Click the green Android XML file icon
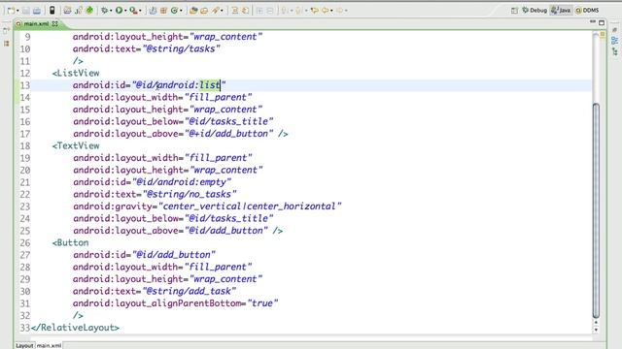The height and width of the screenshot is (349, 622). pyautogui.click(x=89, y=10)
